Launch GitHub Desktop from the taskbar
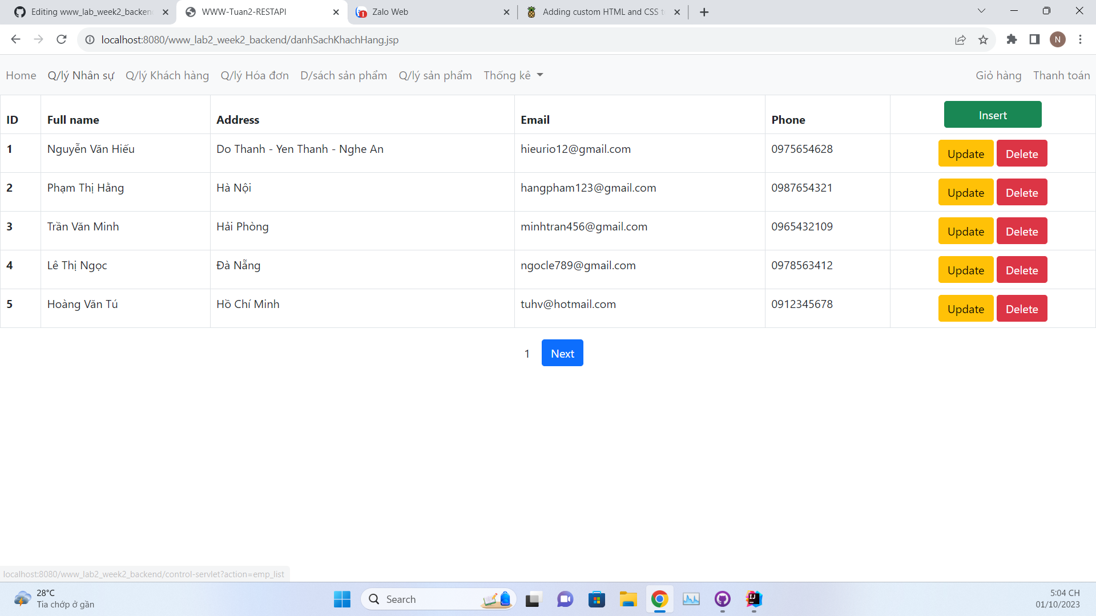 pos(722,599)
